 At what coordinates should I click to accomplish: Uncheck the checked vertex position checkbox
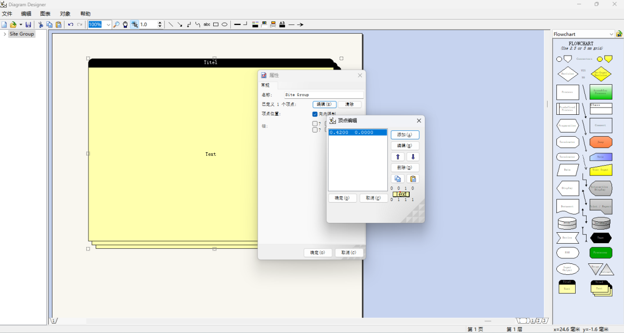point(315,114)
